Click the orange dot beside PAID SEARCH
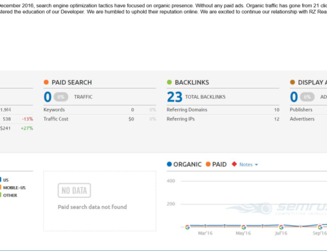The width and height of the screenshot is (327, 251). click(46, 82)
